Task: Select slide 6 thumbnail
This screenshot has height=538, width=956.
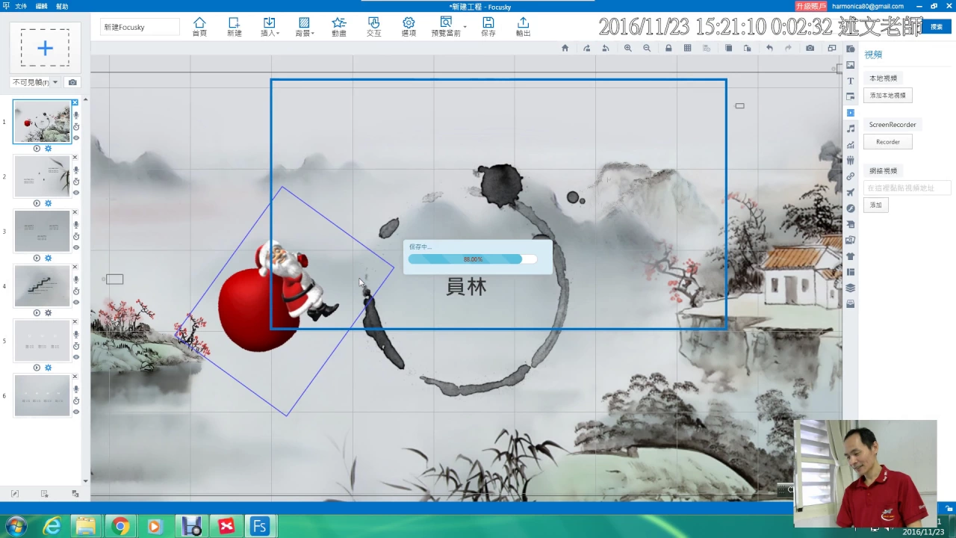Action: pyautogui.click(x=42, y=395)
